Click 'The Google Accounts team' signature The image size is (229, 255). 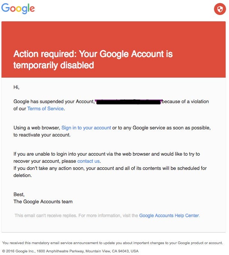point(43,202)
